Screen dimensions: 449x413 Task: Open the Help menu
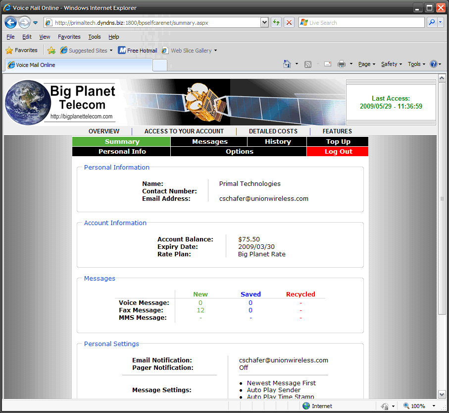(114, 37)
